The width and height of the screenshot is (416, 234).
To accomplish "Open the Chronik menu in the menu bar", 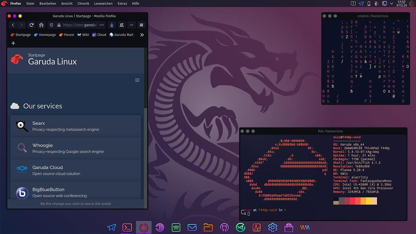I will (83, 3).
